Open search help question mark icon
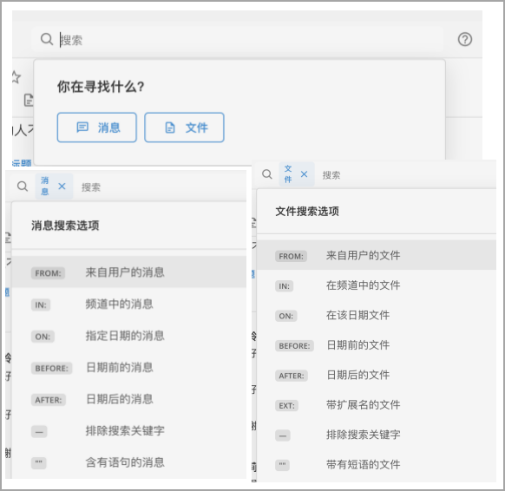 tap(465, 39)
